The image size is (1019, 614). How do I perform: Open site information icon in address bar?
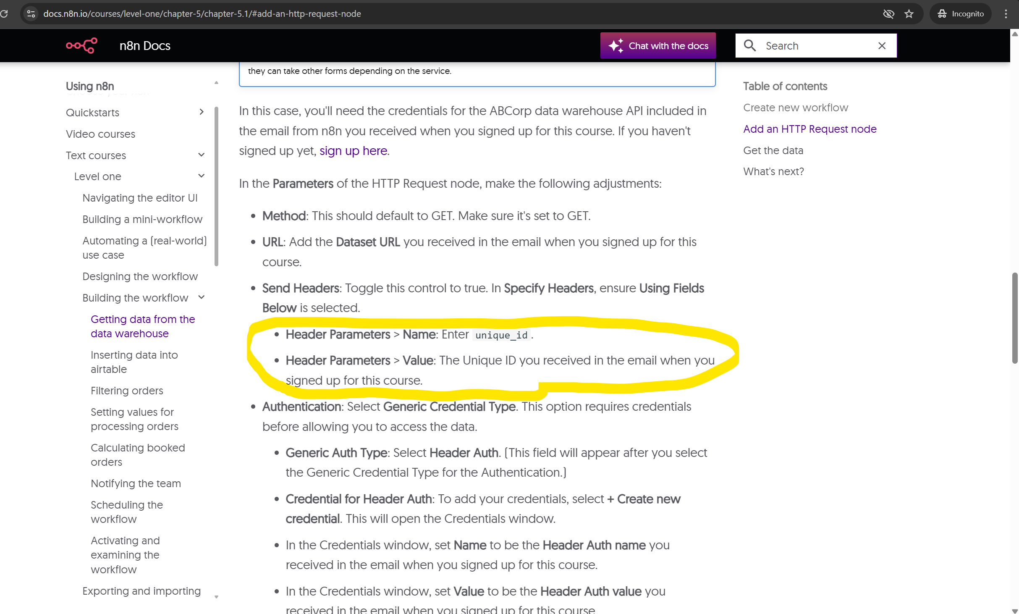click(x=31, y=14)
